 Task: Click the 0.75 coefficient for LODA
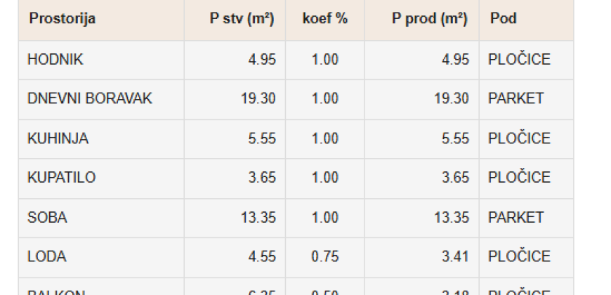point(325,257)
